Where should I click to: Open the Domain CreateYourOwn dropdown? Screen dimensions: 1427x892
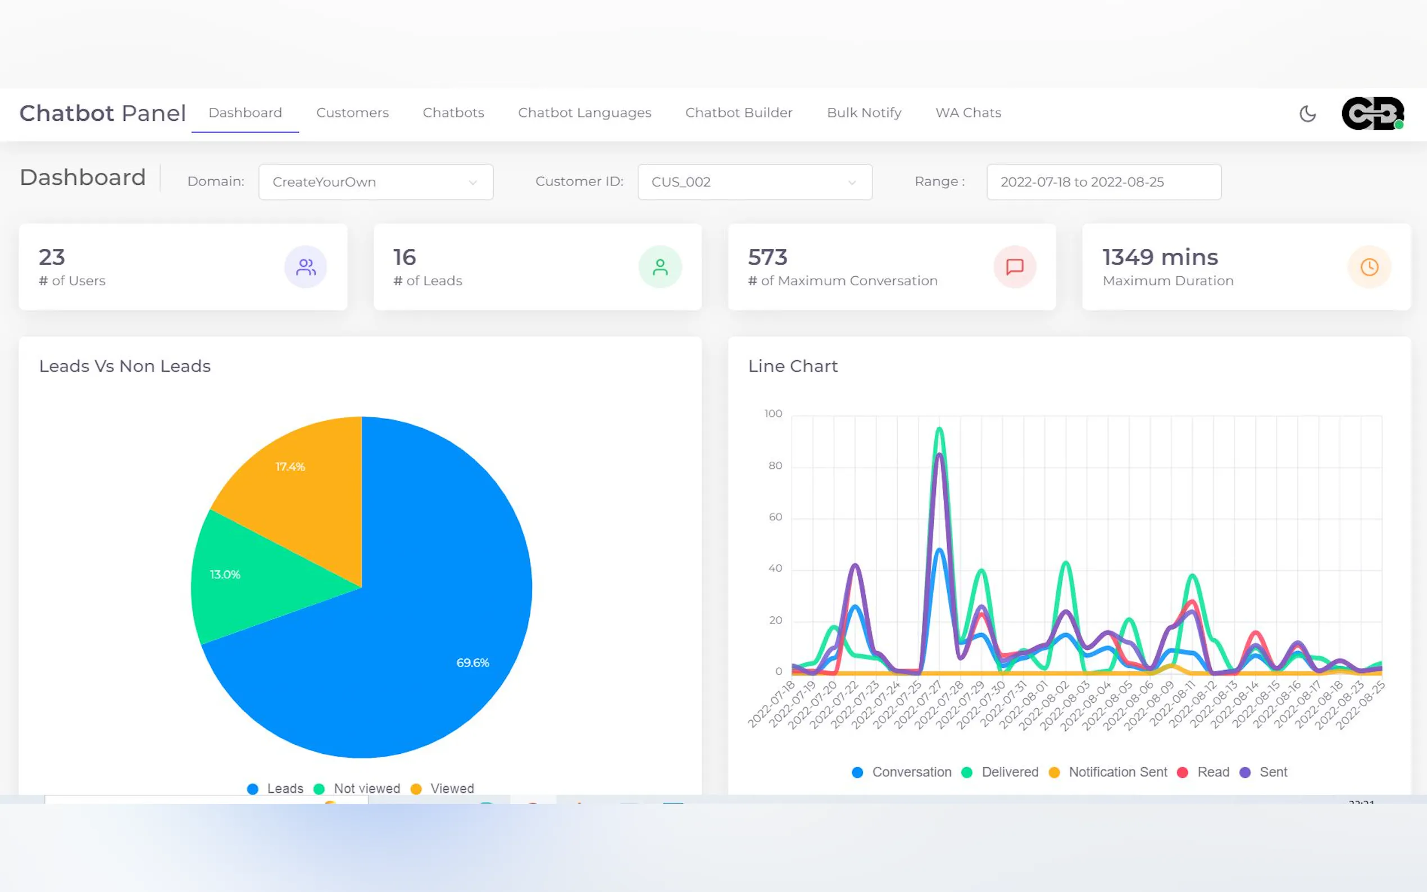[376, 181]
